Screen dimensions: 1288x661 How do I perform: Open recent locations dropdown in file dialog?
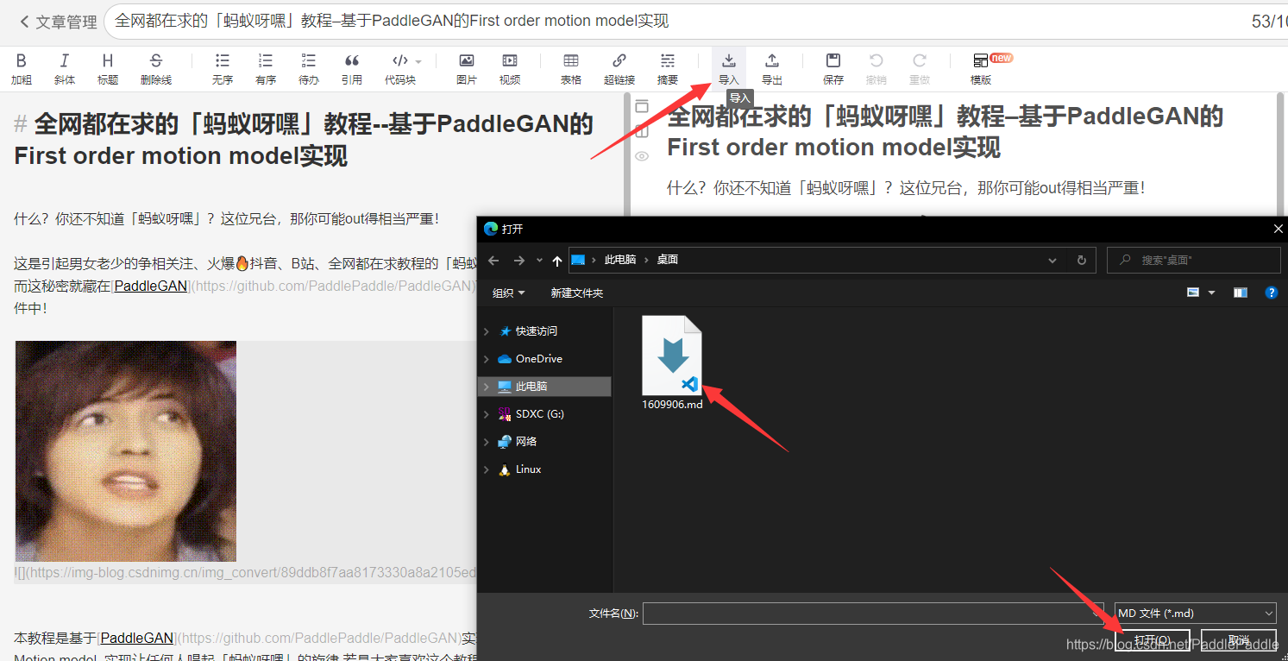point(540,260)
